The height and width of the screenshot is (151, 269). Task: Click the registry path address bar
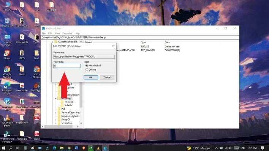pyautogui.click(x=140, y=38)
